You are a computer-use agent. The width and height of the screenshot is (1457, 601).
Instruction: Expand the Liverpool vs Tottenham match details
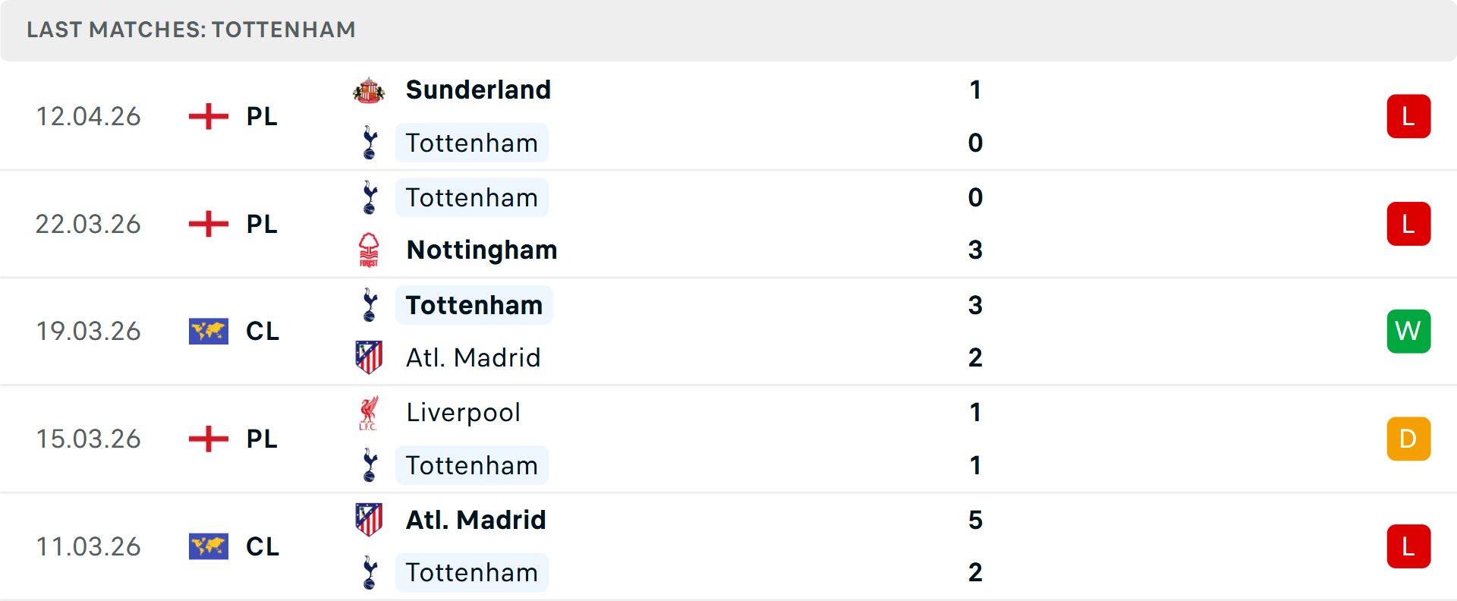728,439
